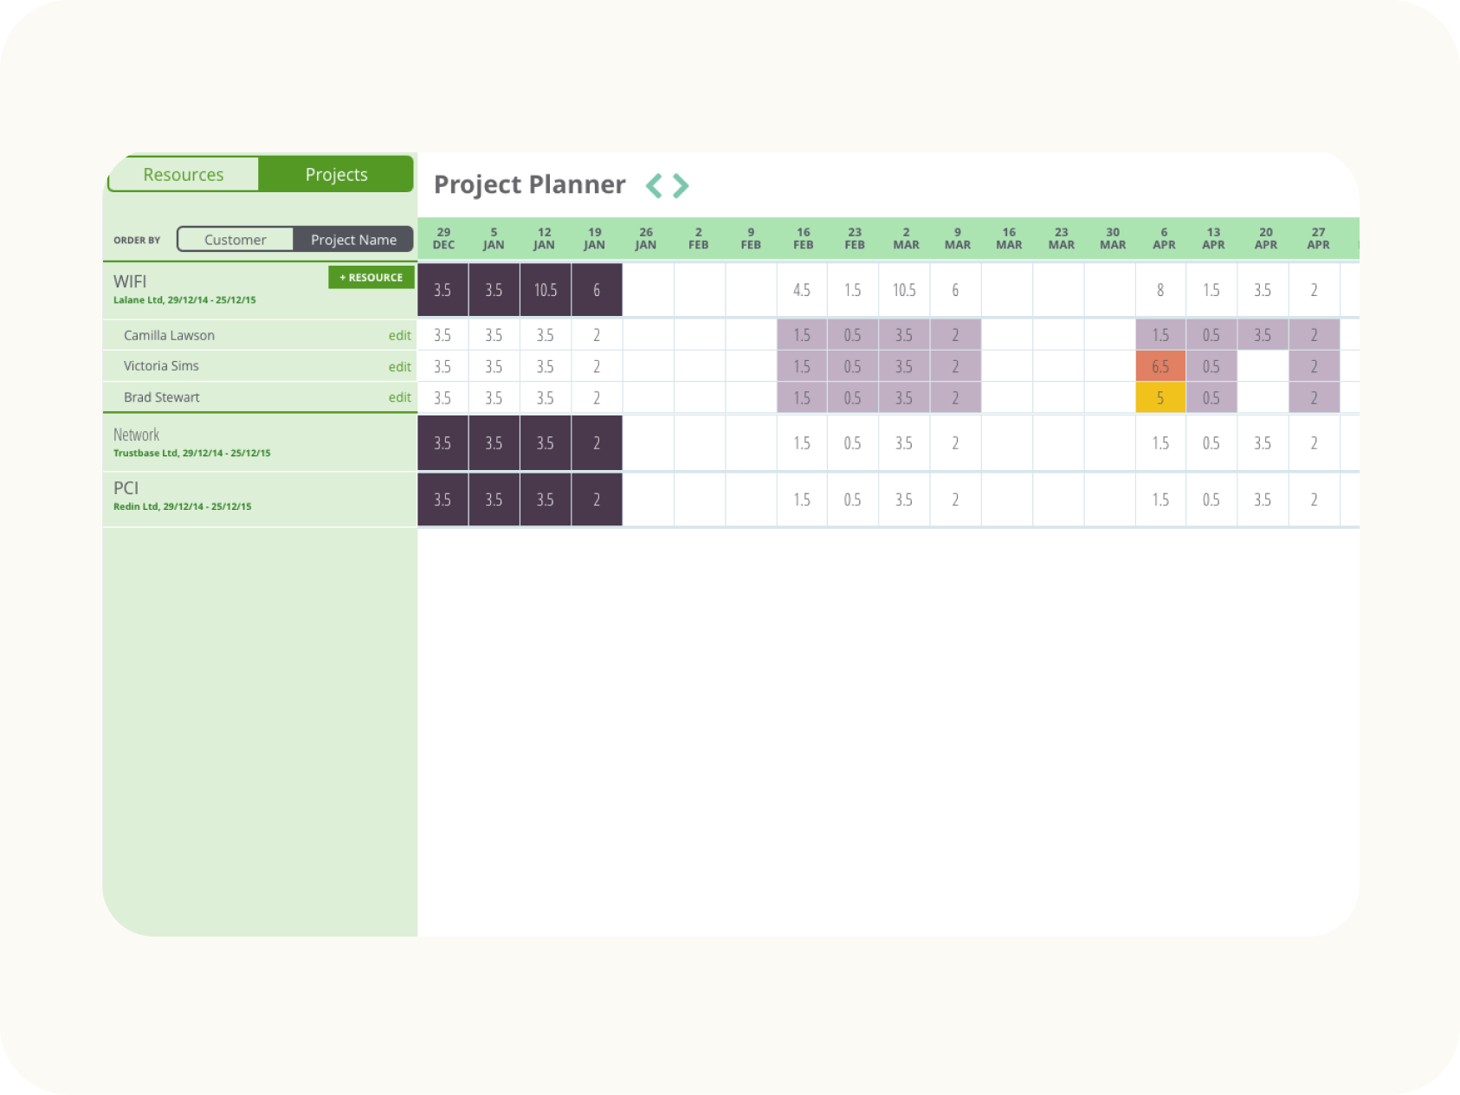This screenshot has width=1460, height=1095.
Task: Edit Victoria Sims resource entry
Action: 399,366
